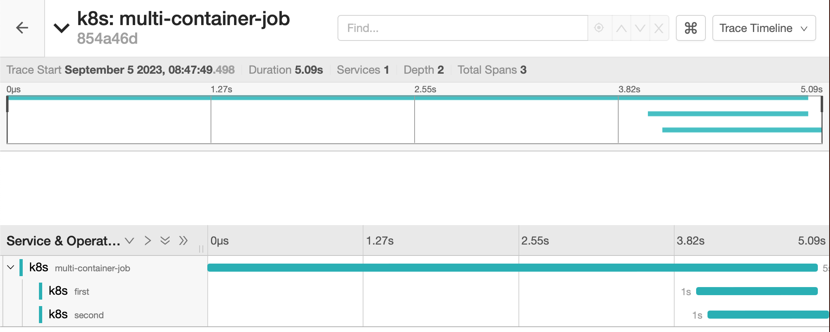
Task: Click the locate target icon in search bar
Action: [x=599, y=28]
